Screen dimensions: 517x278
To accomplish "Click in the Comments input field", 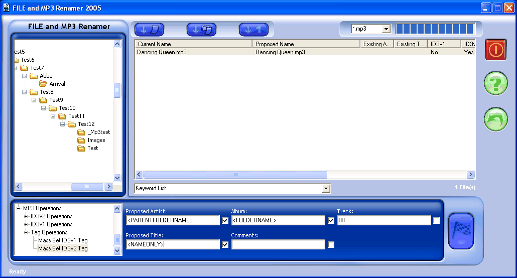I will [x=278, y=244].
